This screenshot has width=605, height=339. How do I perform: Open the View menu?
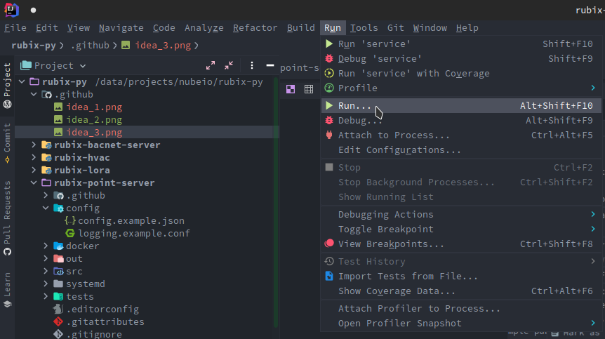[x=79, y=28]
